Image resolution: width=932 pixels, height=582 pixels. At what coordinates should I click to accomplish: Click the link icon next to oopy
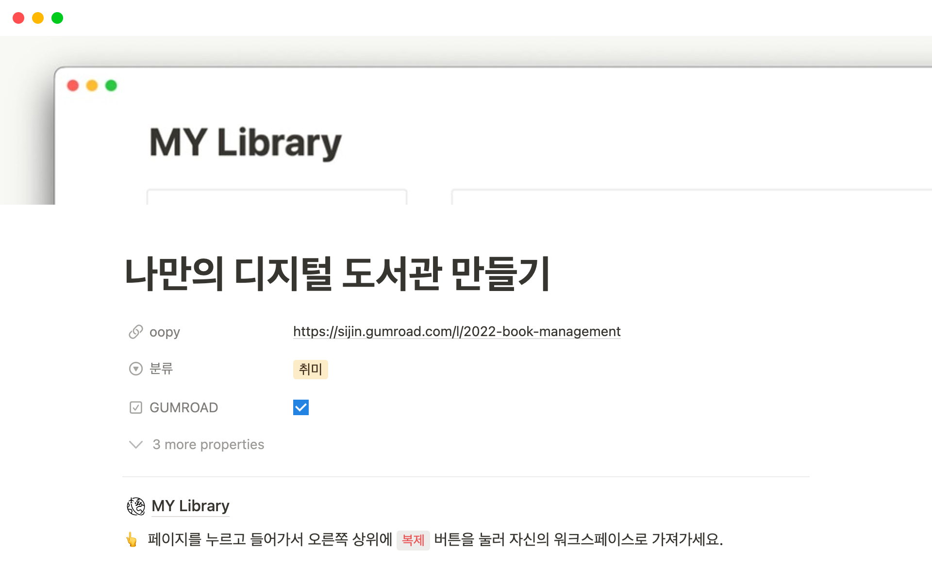coord(135,332)
